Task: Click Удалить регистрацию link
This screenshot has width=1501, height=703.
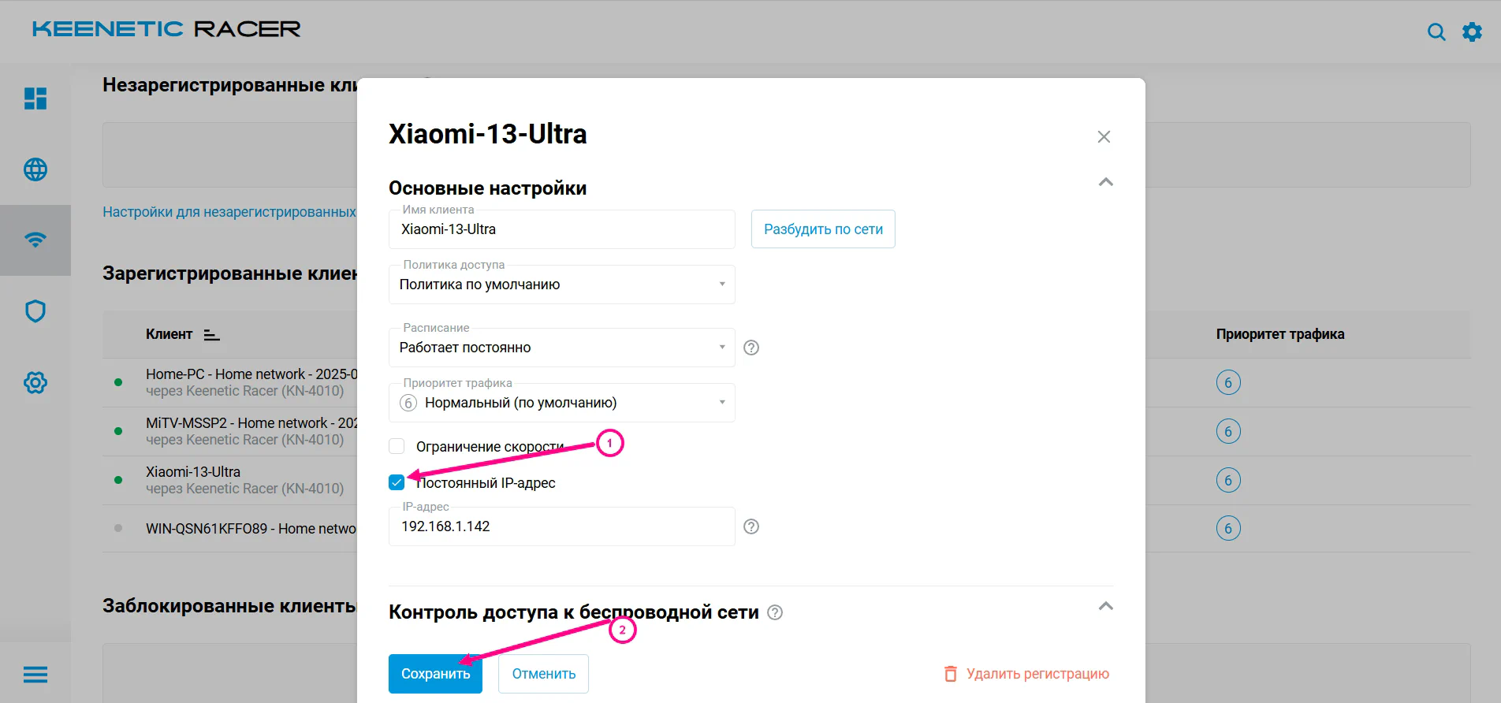Action: click(x=1026, y=674)
